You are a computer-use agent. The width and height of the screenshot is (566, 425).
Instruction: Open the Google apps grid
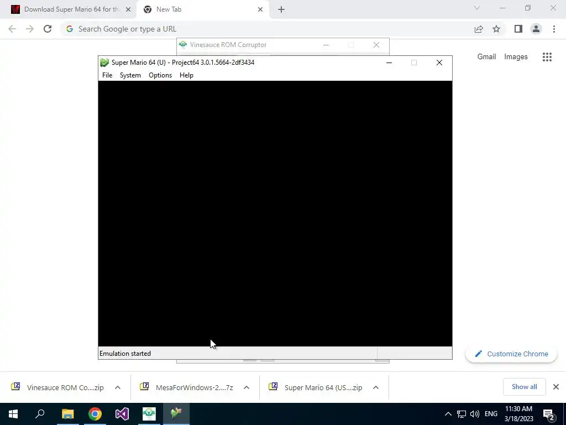547,57
